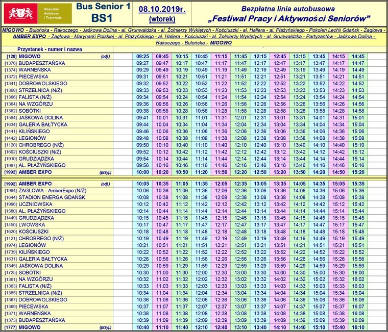388x332 pixels.
Task: Click the 12:10 MIGOWO final arrival time
Action: click(x=202, y=327)
